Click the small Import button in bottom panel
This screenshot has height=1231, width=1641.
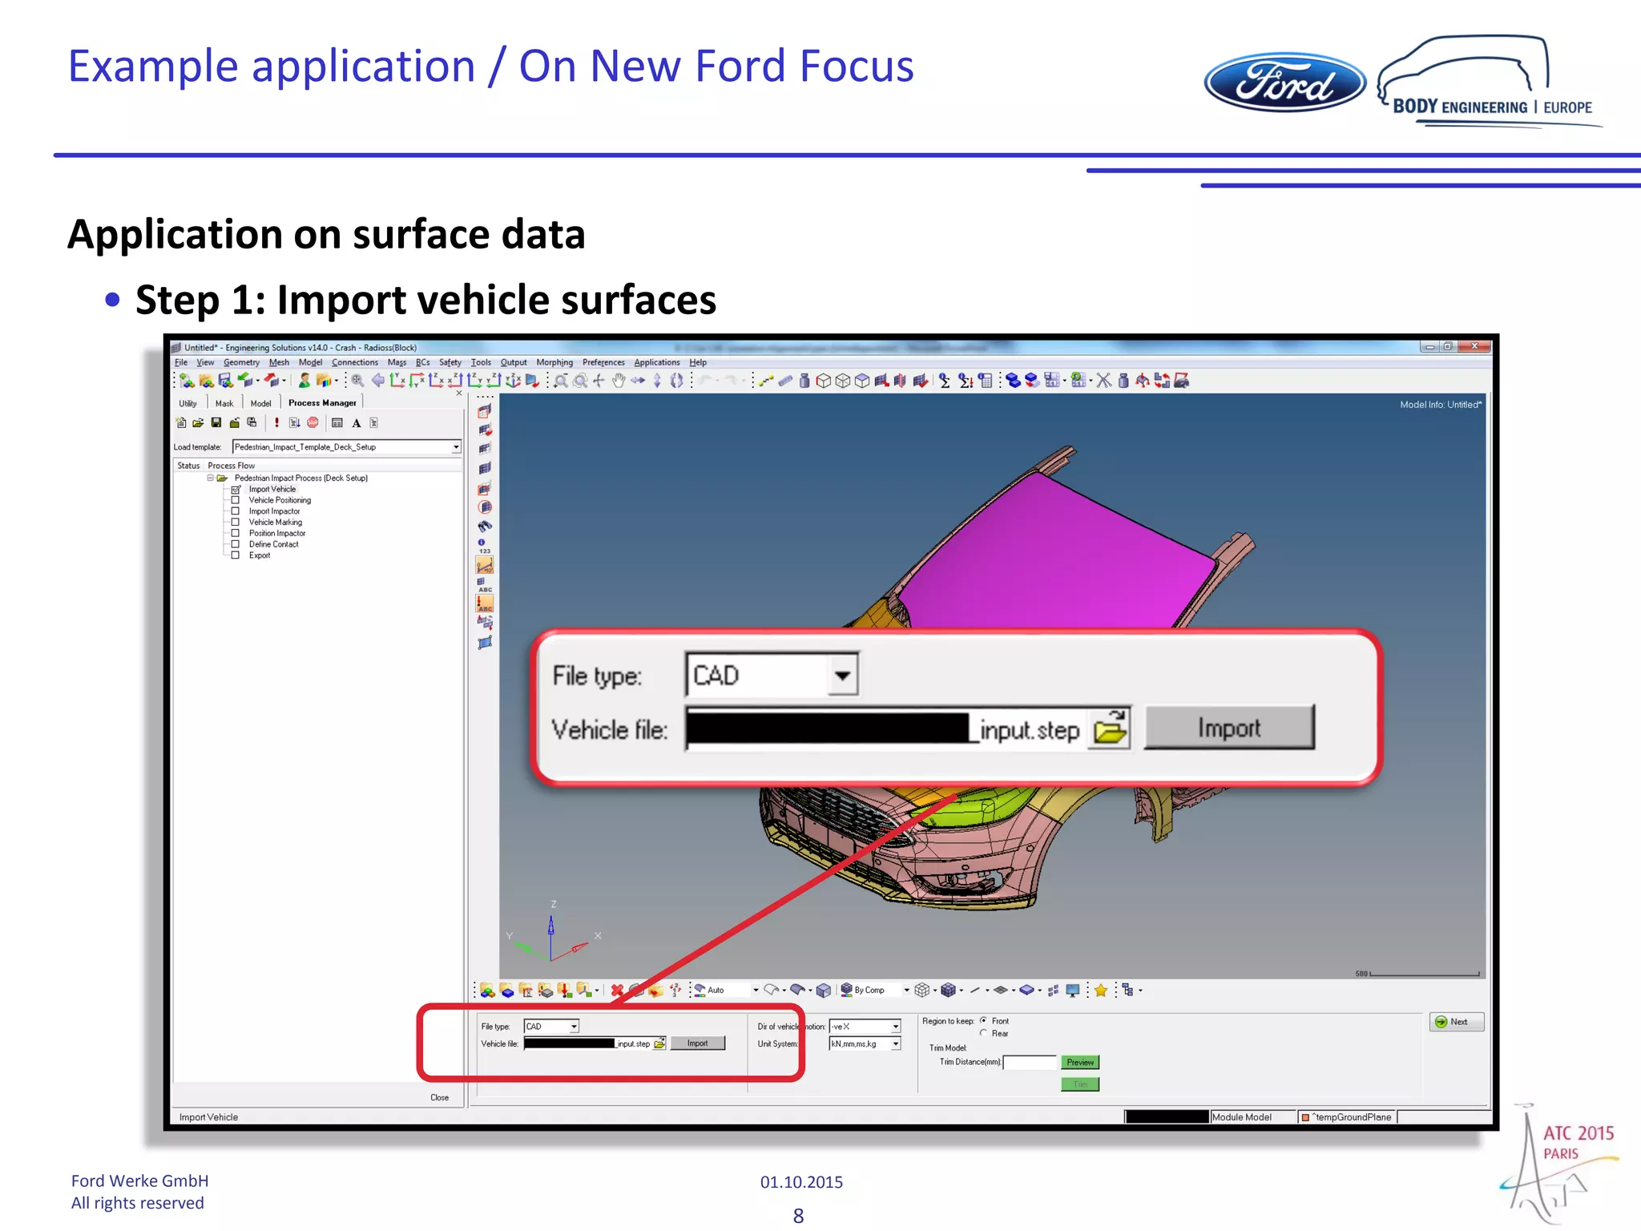[x=697, y=1043]
